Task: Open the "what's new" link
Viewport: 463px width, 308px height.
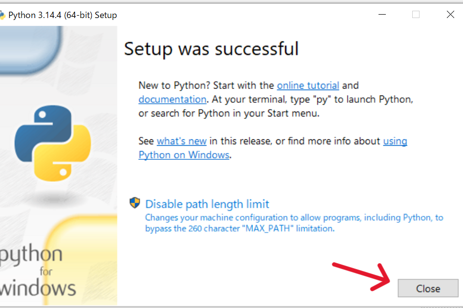Action: (182, 141)
